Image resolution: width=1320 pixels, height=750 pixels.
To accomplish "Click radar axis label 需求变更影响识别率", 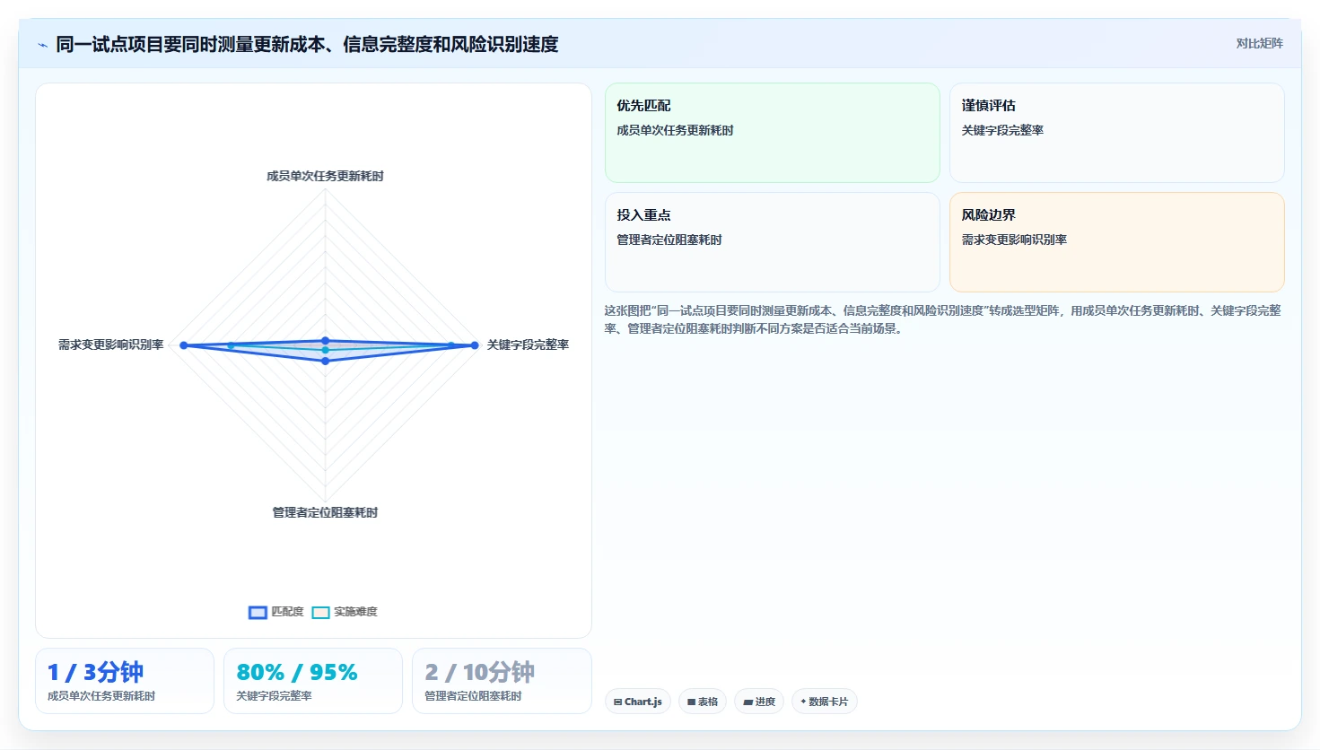I will (111, 344).
